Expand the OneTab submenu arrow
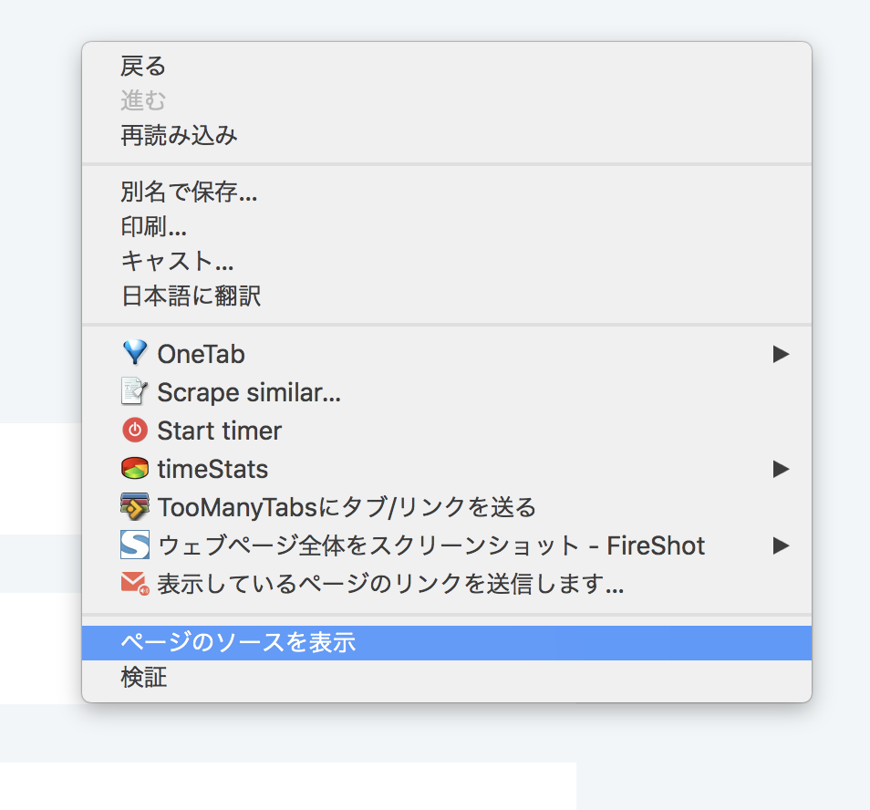Screen dimensions: 870x810 781,354
